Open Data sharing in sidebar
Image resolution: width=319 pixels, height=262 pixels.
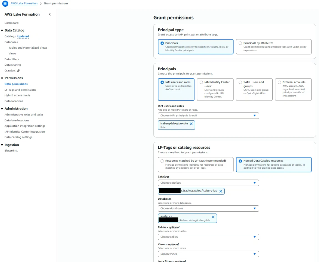[x=12, y=65]
